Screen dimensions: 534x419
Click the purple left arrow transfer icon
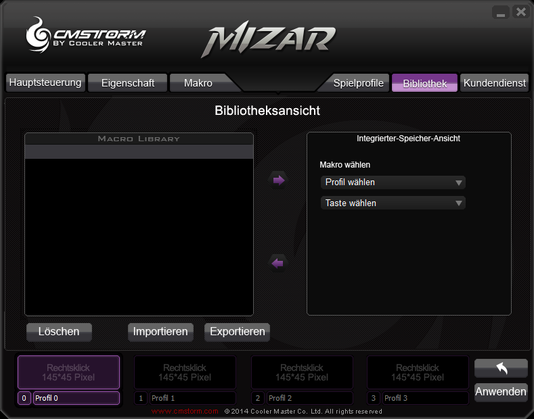[x=278, y=263]
